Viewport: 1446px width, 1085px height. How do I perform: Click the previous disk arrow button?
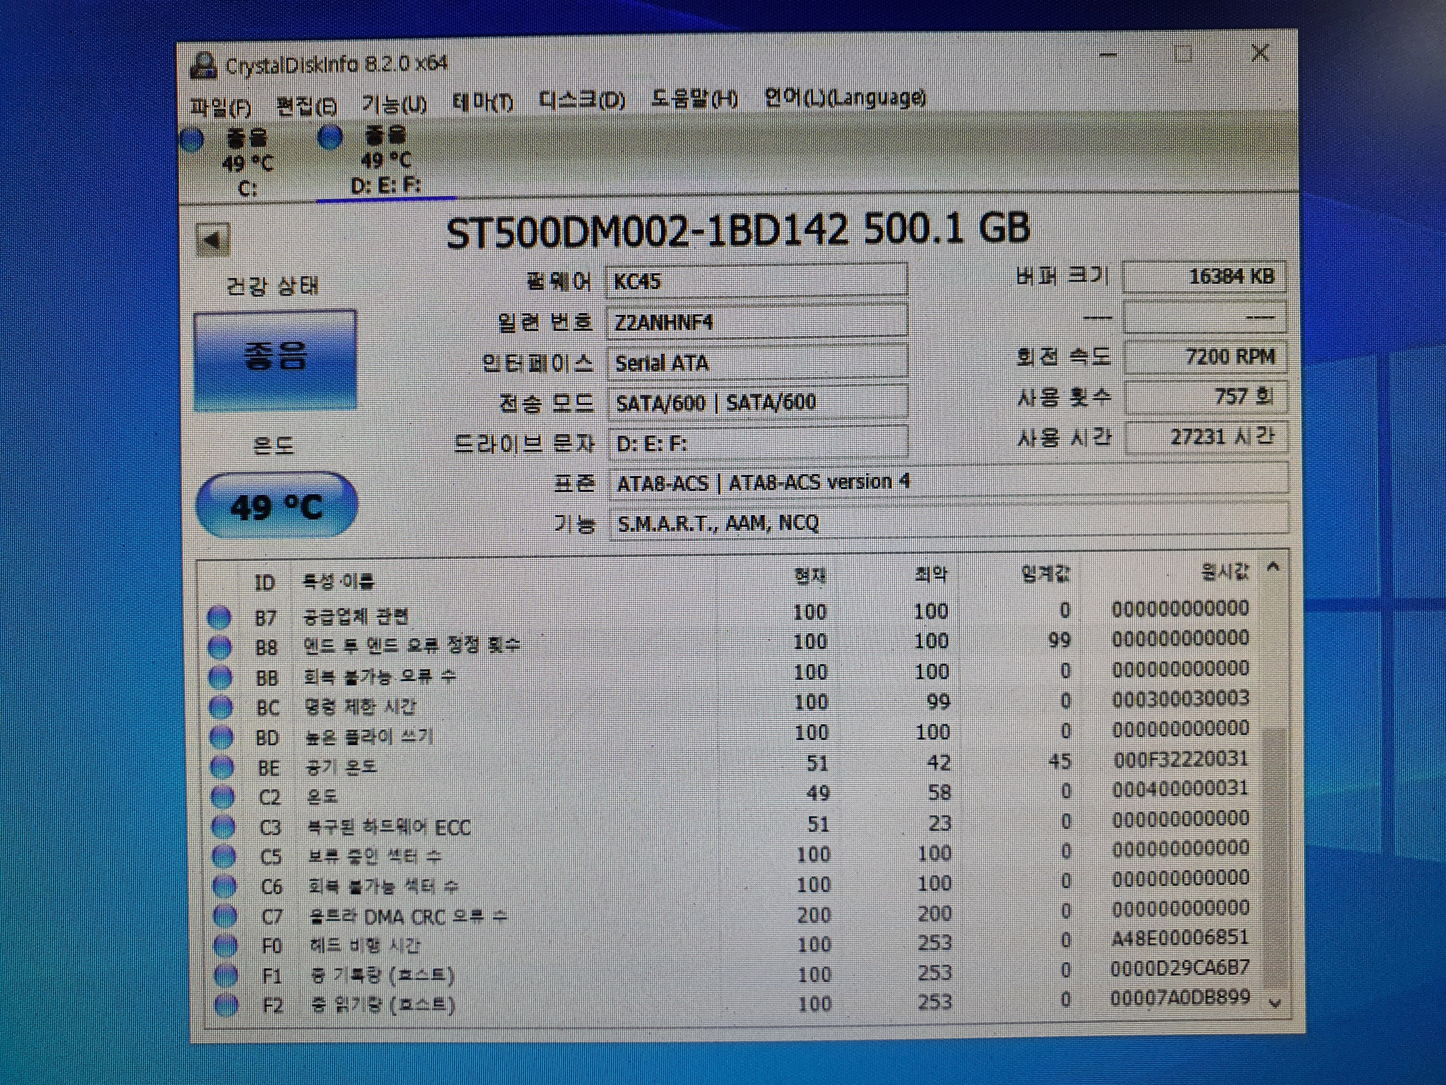point(213,241)
